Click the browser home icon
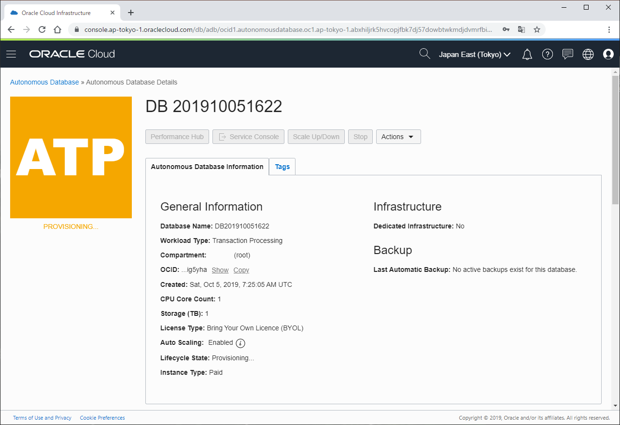 (57, 29)
